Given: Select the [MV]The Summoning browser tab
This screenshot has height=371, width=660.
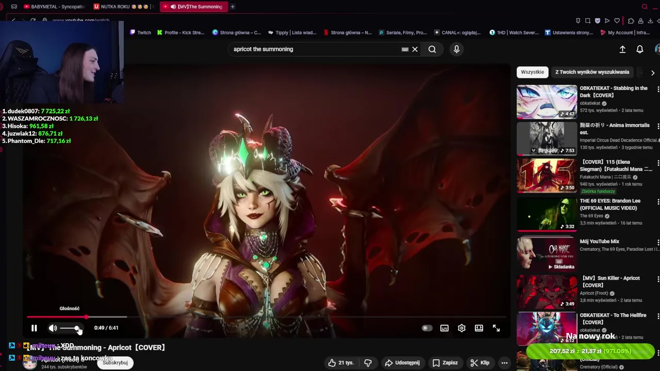Looking at the screenshot, I should click(193, 7).
